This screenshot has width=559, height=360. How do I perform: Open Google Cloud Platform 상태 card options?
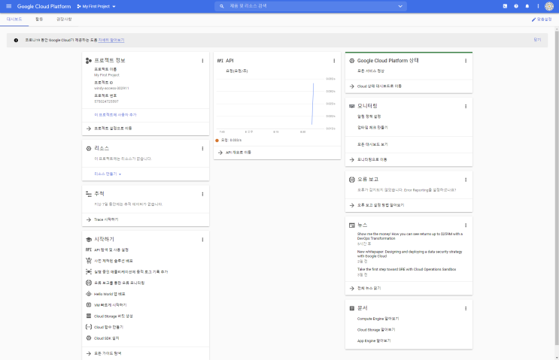pos(466,61)
